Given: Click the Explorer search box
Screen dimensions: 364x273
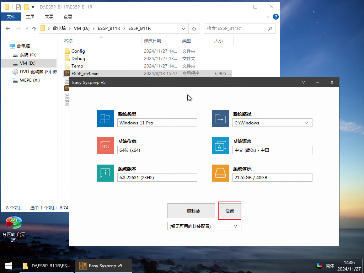Looking at the screenshot, I should click(240, 28).
